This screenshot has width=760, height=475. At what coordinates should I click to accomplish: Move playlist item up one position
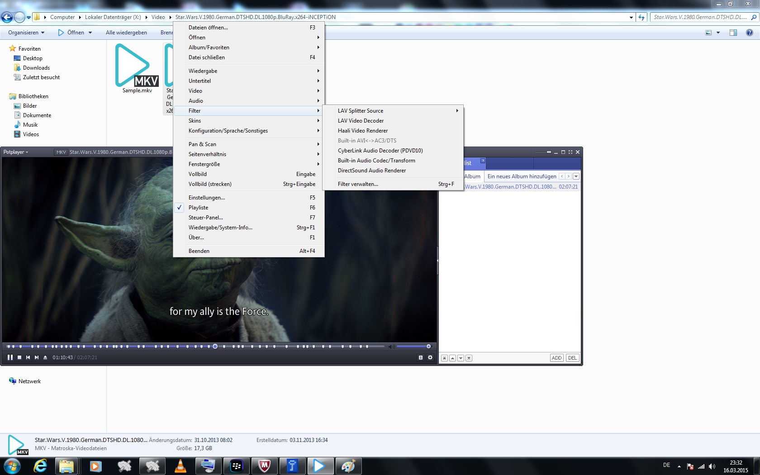point(453,358)
